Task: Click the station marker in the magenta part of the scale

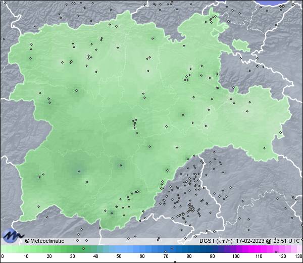Action: pos(276,252)
